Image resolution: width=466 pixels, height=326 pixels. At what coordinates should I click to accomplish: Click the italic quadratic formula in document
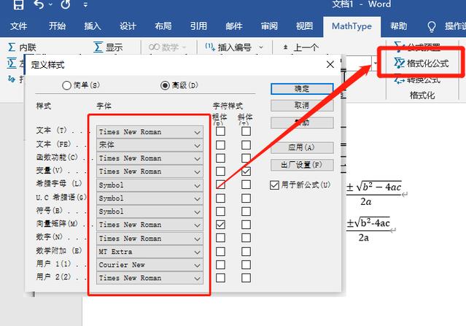click(374, 193)
